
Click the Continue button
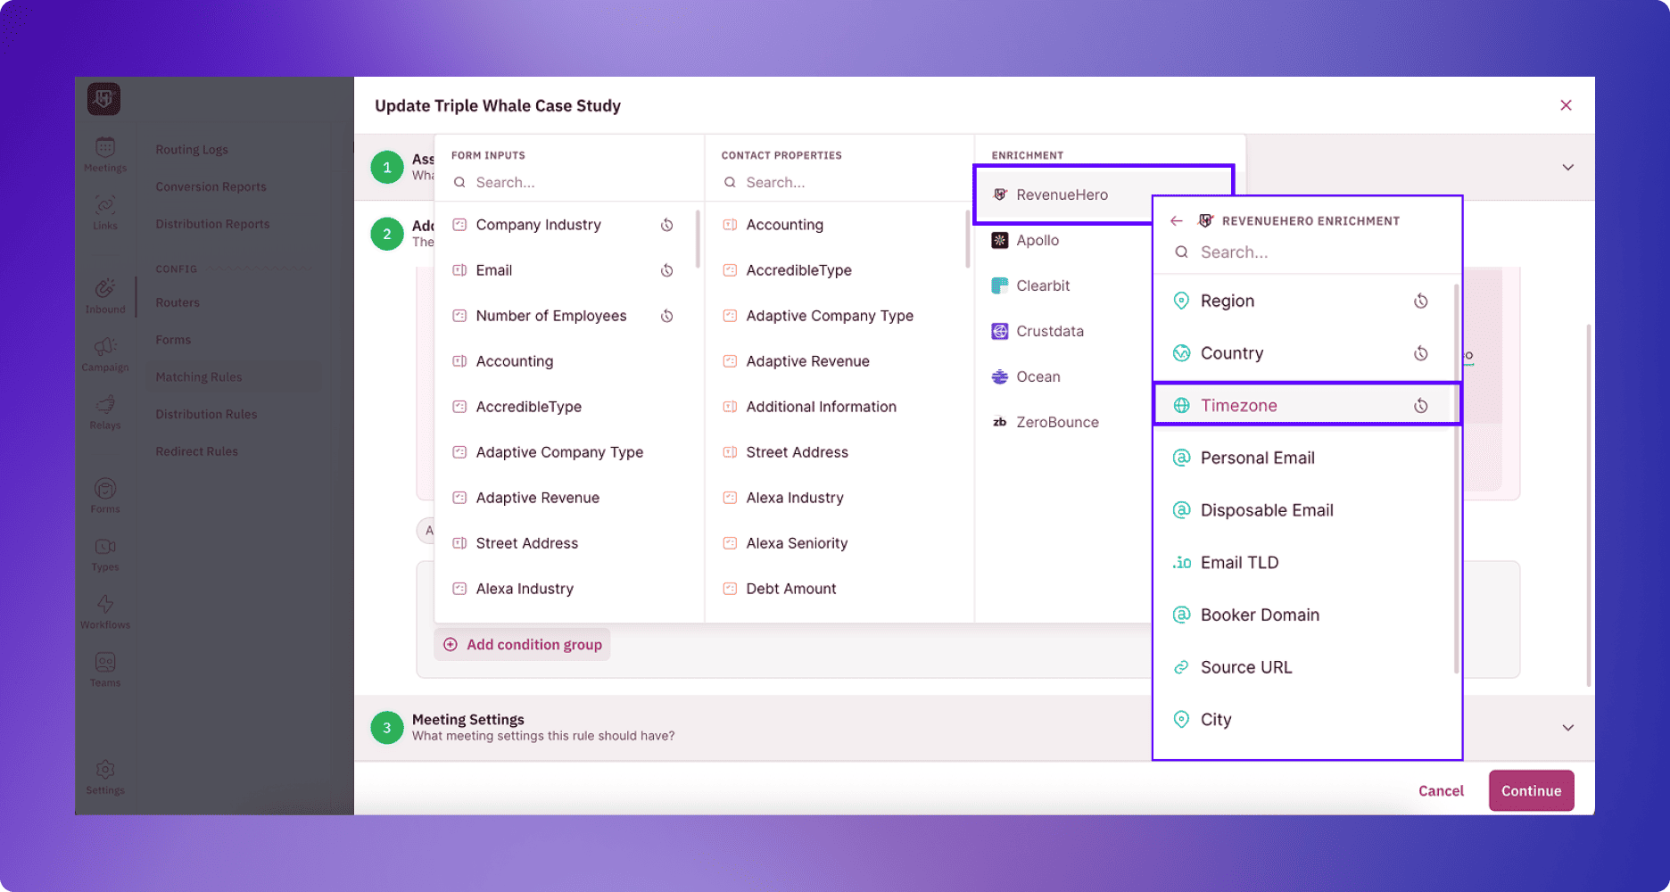click(x=1531, y=791)
